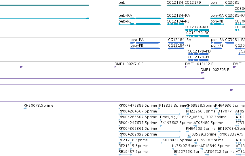
Task: Click EST AT06480.5prime
Action: point(195,126)
